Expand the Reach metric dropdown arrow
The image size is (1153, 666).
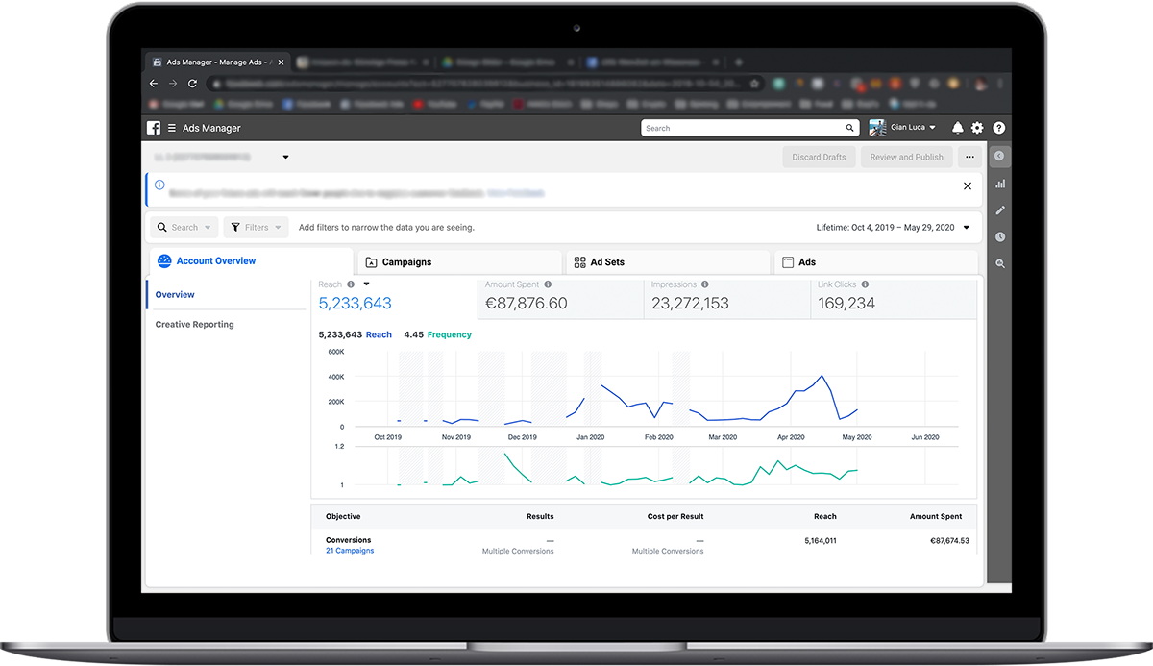pos(366,284)
